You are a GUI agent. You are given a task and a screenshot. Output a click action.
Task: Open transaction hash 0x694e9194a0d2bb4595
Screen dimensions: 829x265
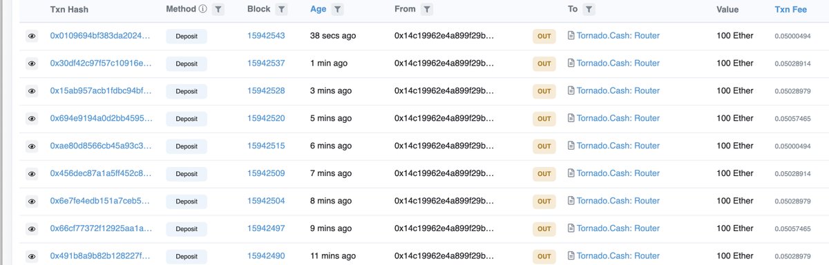[100, 119]
